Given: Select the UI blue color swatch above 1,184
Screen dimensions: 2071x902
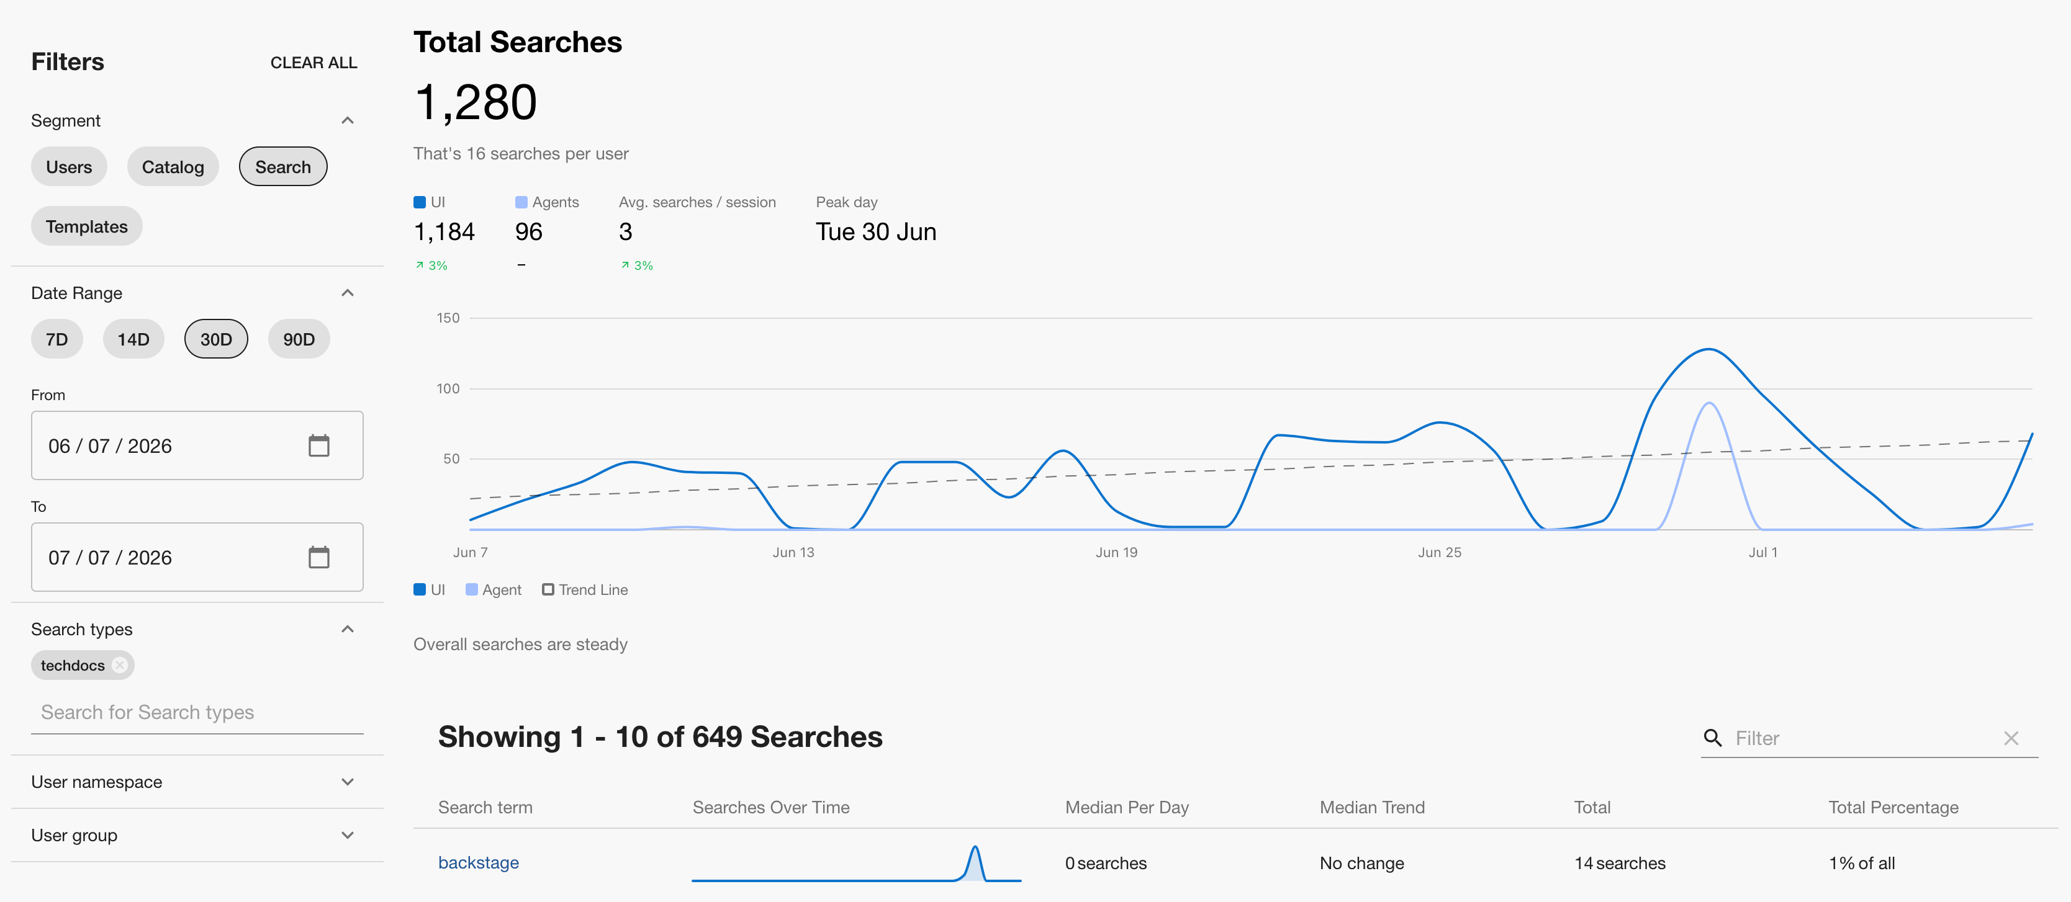Looking at the screenshot, I should coord(420,202).
